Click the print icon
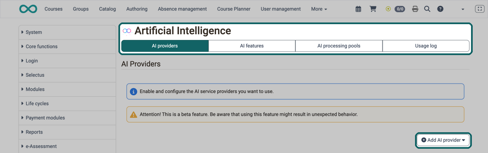The image size is (488, 153). 415,9
